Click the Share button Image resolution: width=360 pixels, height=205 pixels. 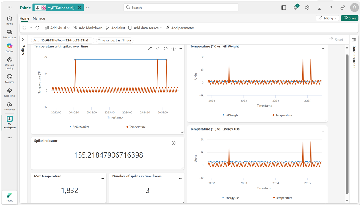click(350, 18)
